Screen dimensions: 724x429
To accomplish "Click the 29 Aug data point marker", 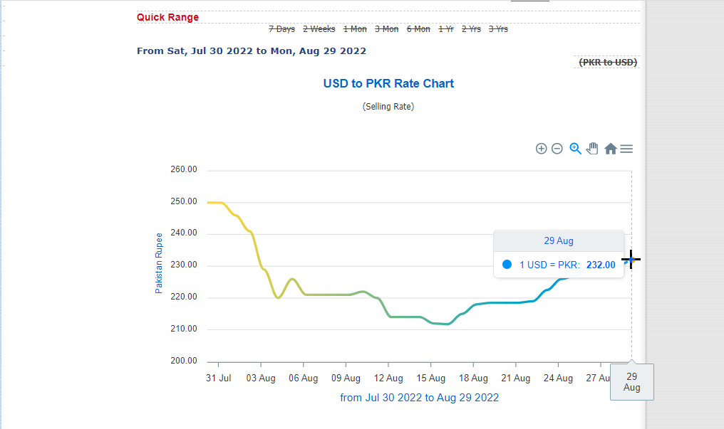I will [631, 260].
